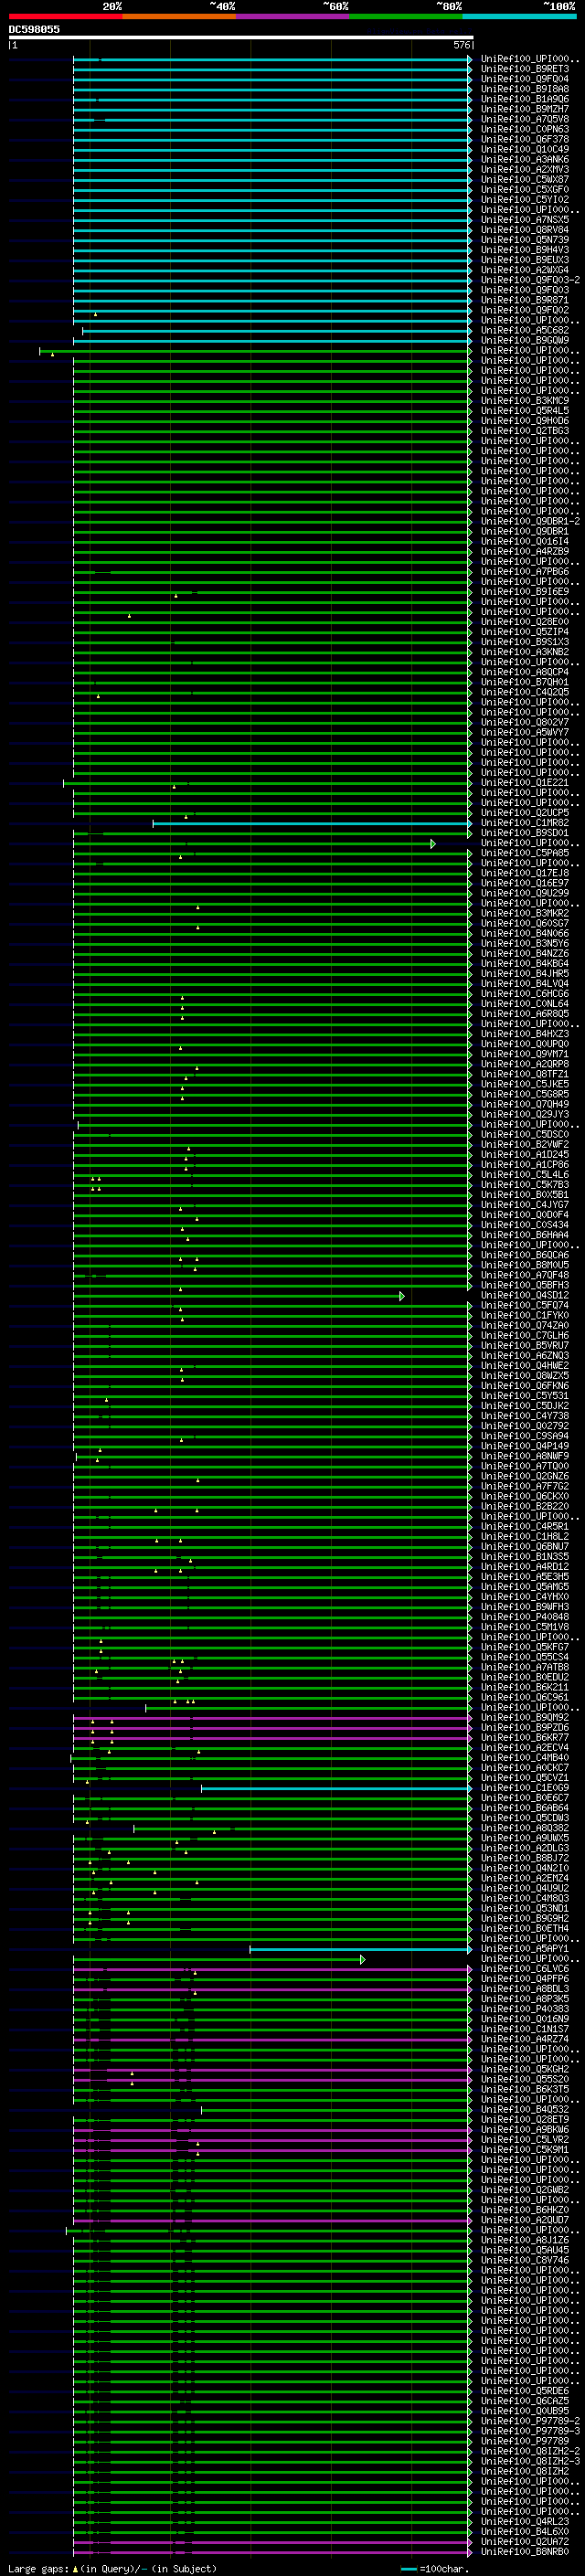Click the green ~80% legend color segment
The width and height of the screenshot is (585, 2576).
(x=406, y=17)
